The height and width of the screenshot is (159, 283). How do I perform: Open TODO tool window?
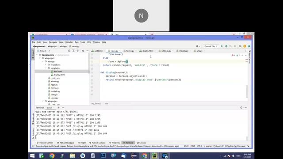82,143
